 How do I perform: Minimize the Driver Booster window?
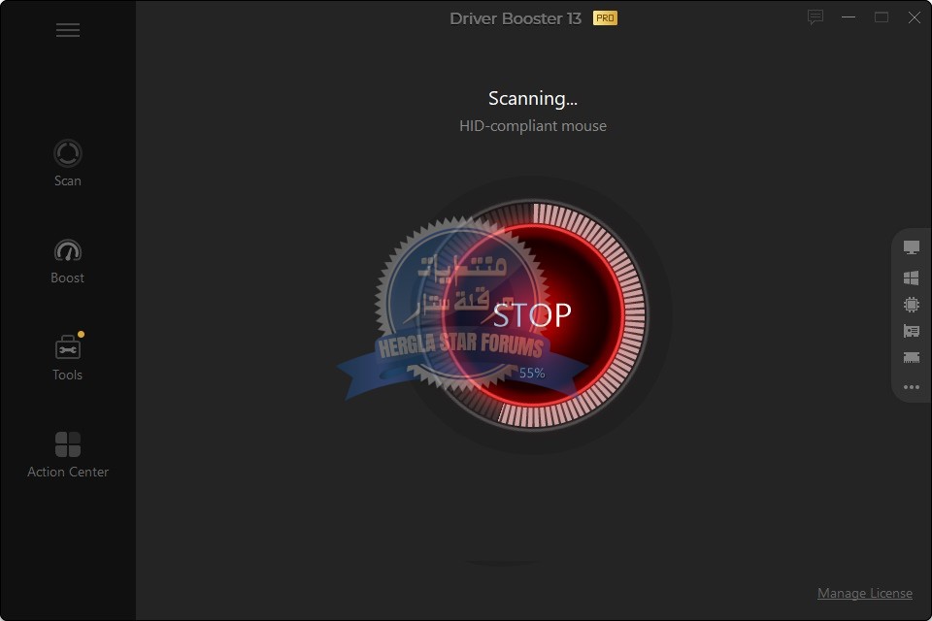pyautogui.click(x=849, y=17)
